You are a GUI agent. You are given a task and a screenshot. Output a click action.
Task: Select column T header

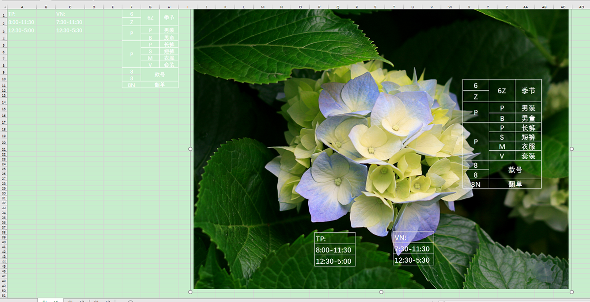pos(393,7)
